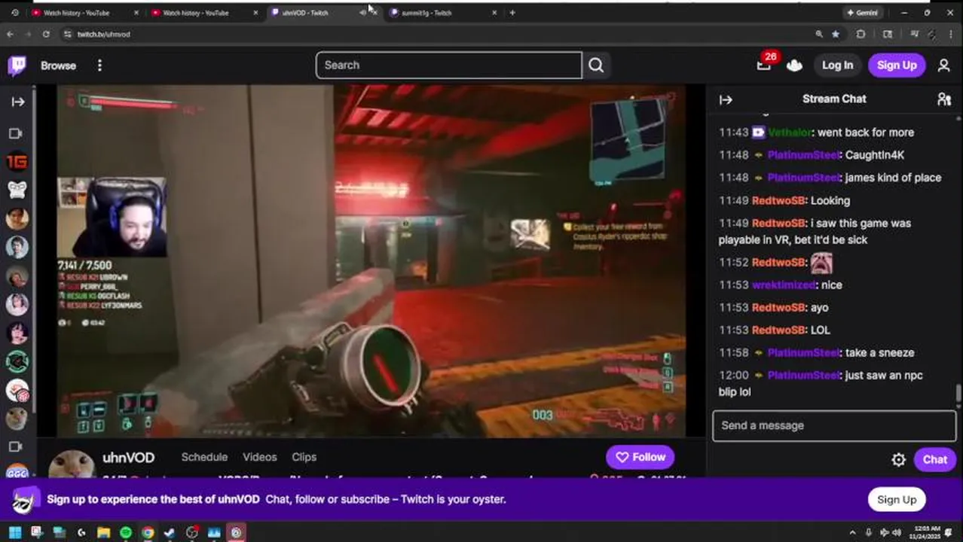Click the uhnVOD cat profile picture
Screen dimensions: 963x542
pyautogui.click(x=72, y=464)
